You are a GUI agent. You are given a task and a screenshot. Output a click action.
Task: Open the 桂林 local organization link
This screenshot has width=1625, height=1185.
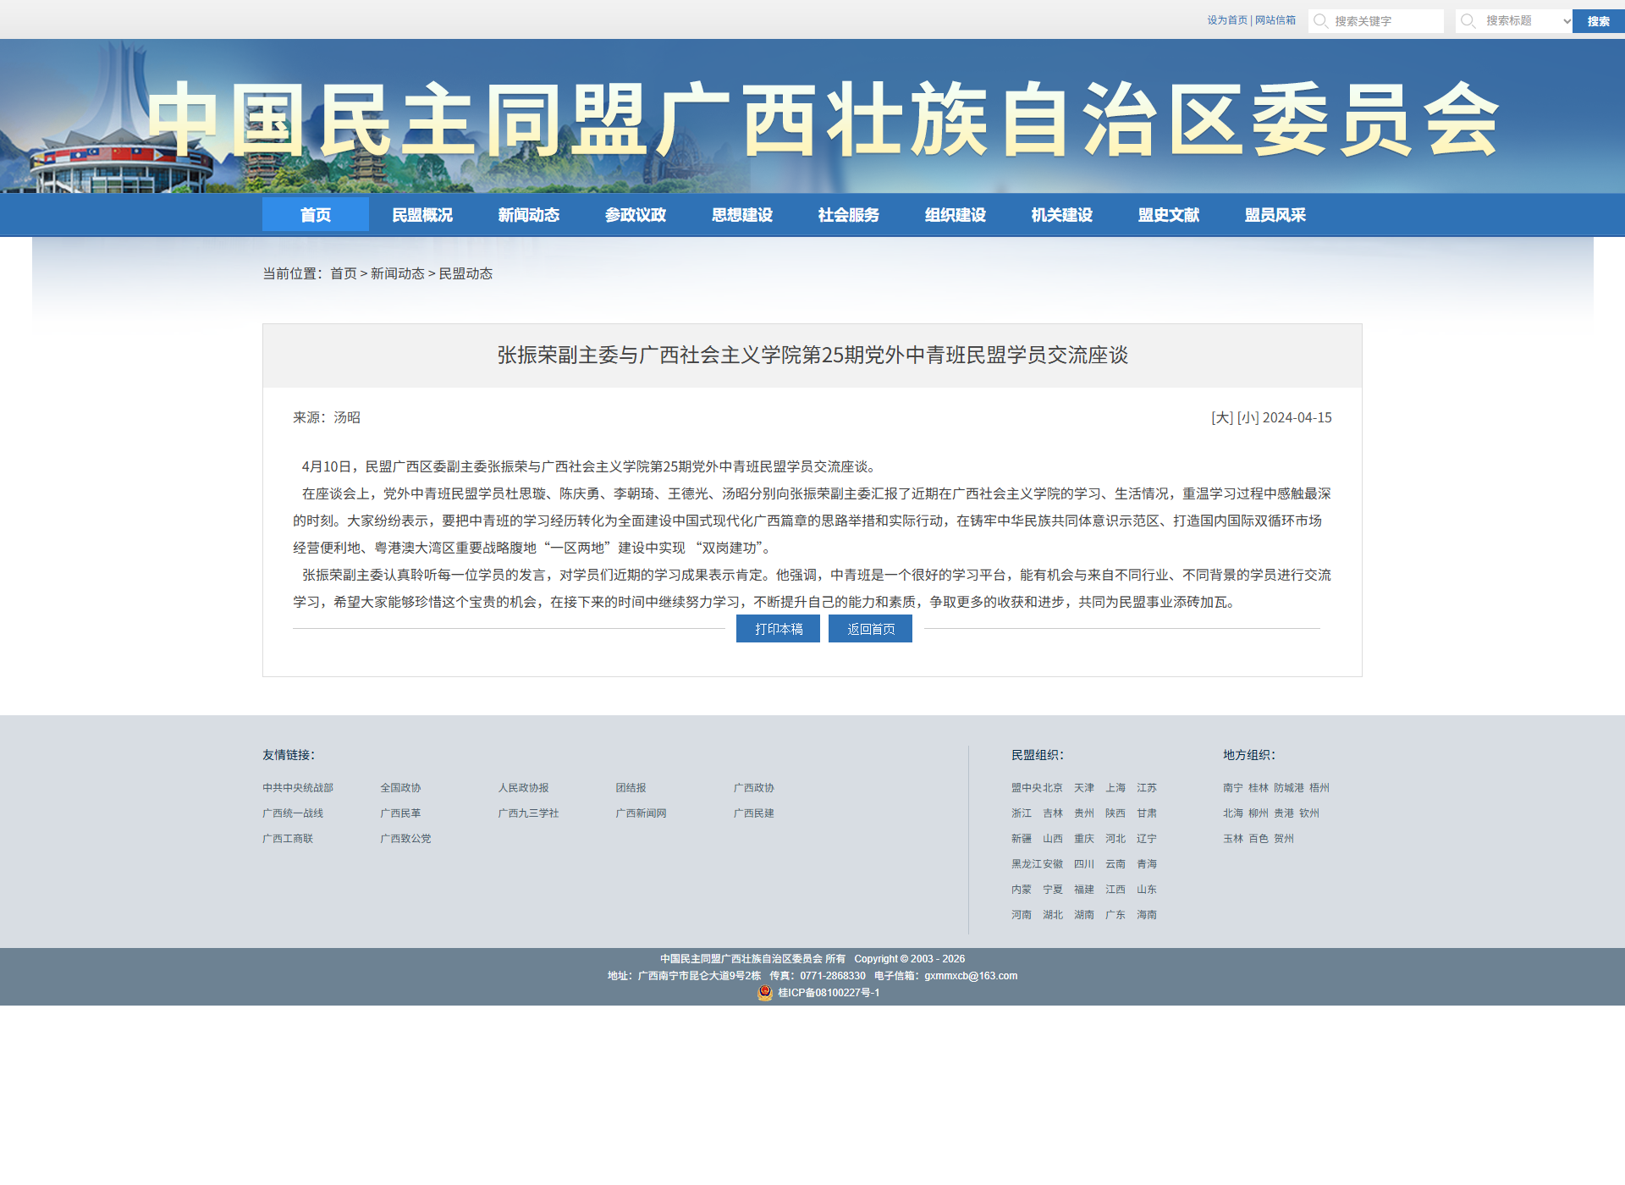(1259, 788)
